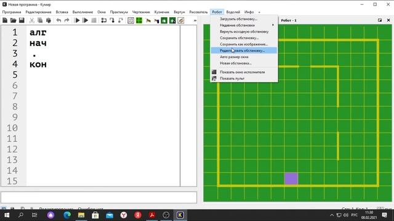Cut selection with the scissors icon
The image size is (394, 221).
pyautogui.click(x=31, y=20)
